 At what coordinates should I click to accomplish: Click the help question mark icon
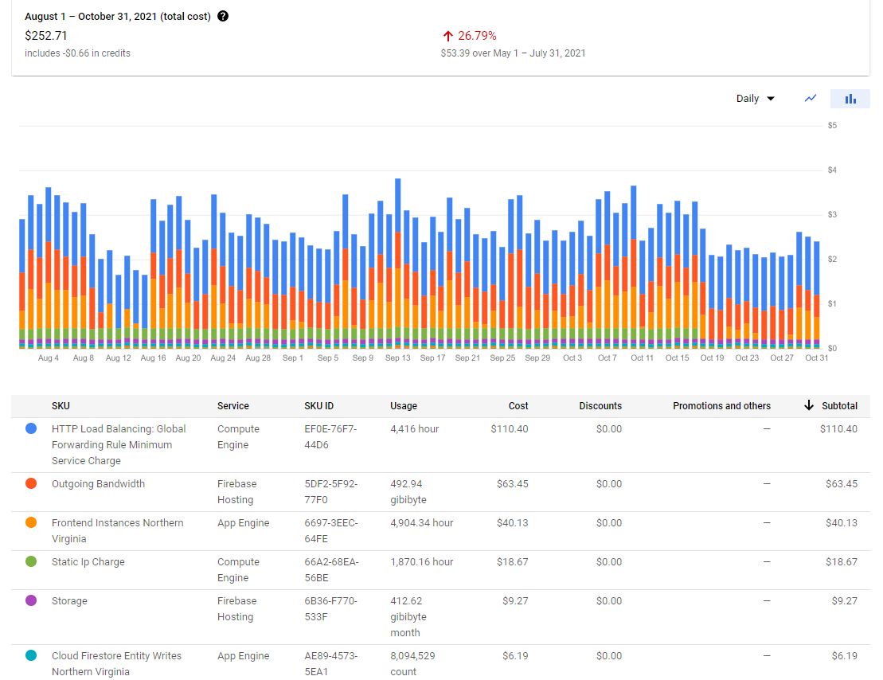pos(223,16)
